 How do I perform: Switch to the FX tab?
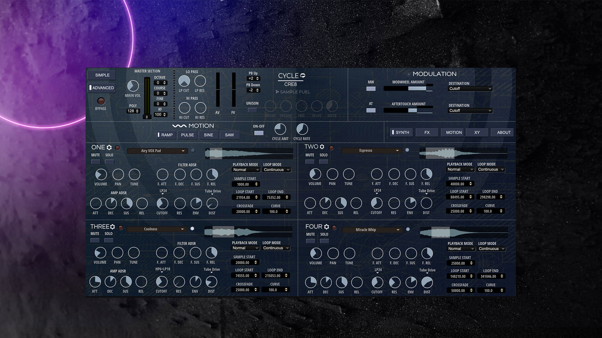pos(427,132)
